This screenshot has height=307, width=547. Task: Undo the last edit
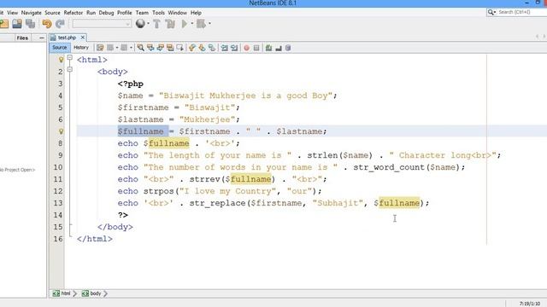tap(47, 24)
